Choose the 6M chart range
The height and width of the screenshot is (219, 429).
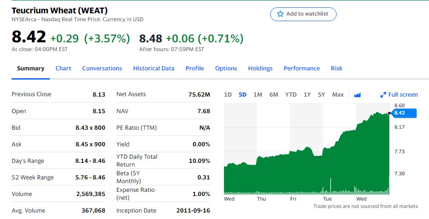click(273, 95)
